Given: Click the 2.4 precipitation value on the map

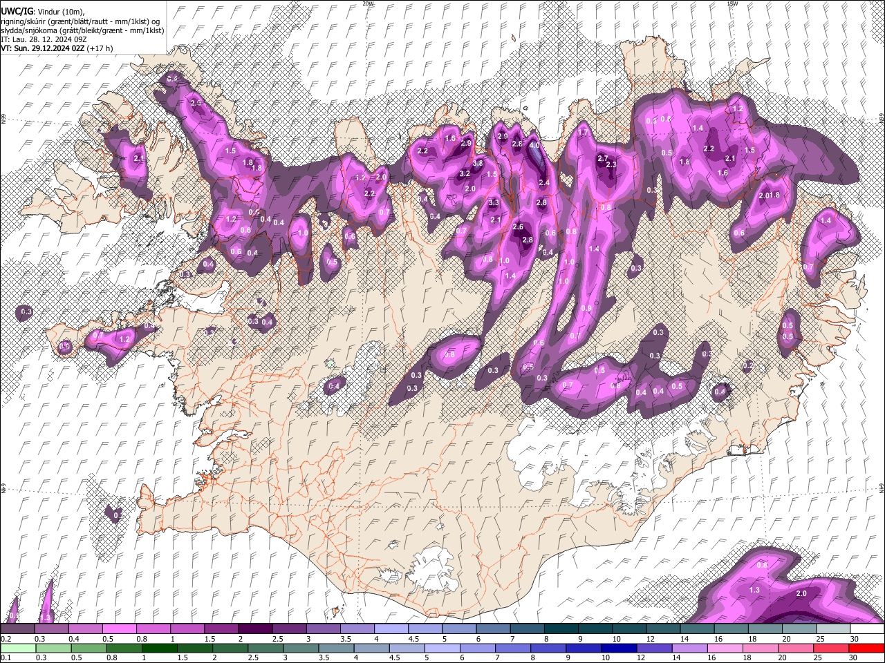Looking at the screenshot, I should click(x=543, y=183).
